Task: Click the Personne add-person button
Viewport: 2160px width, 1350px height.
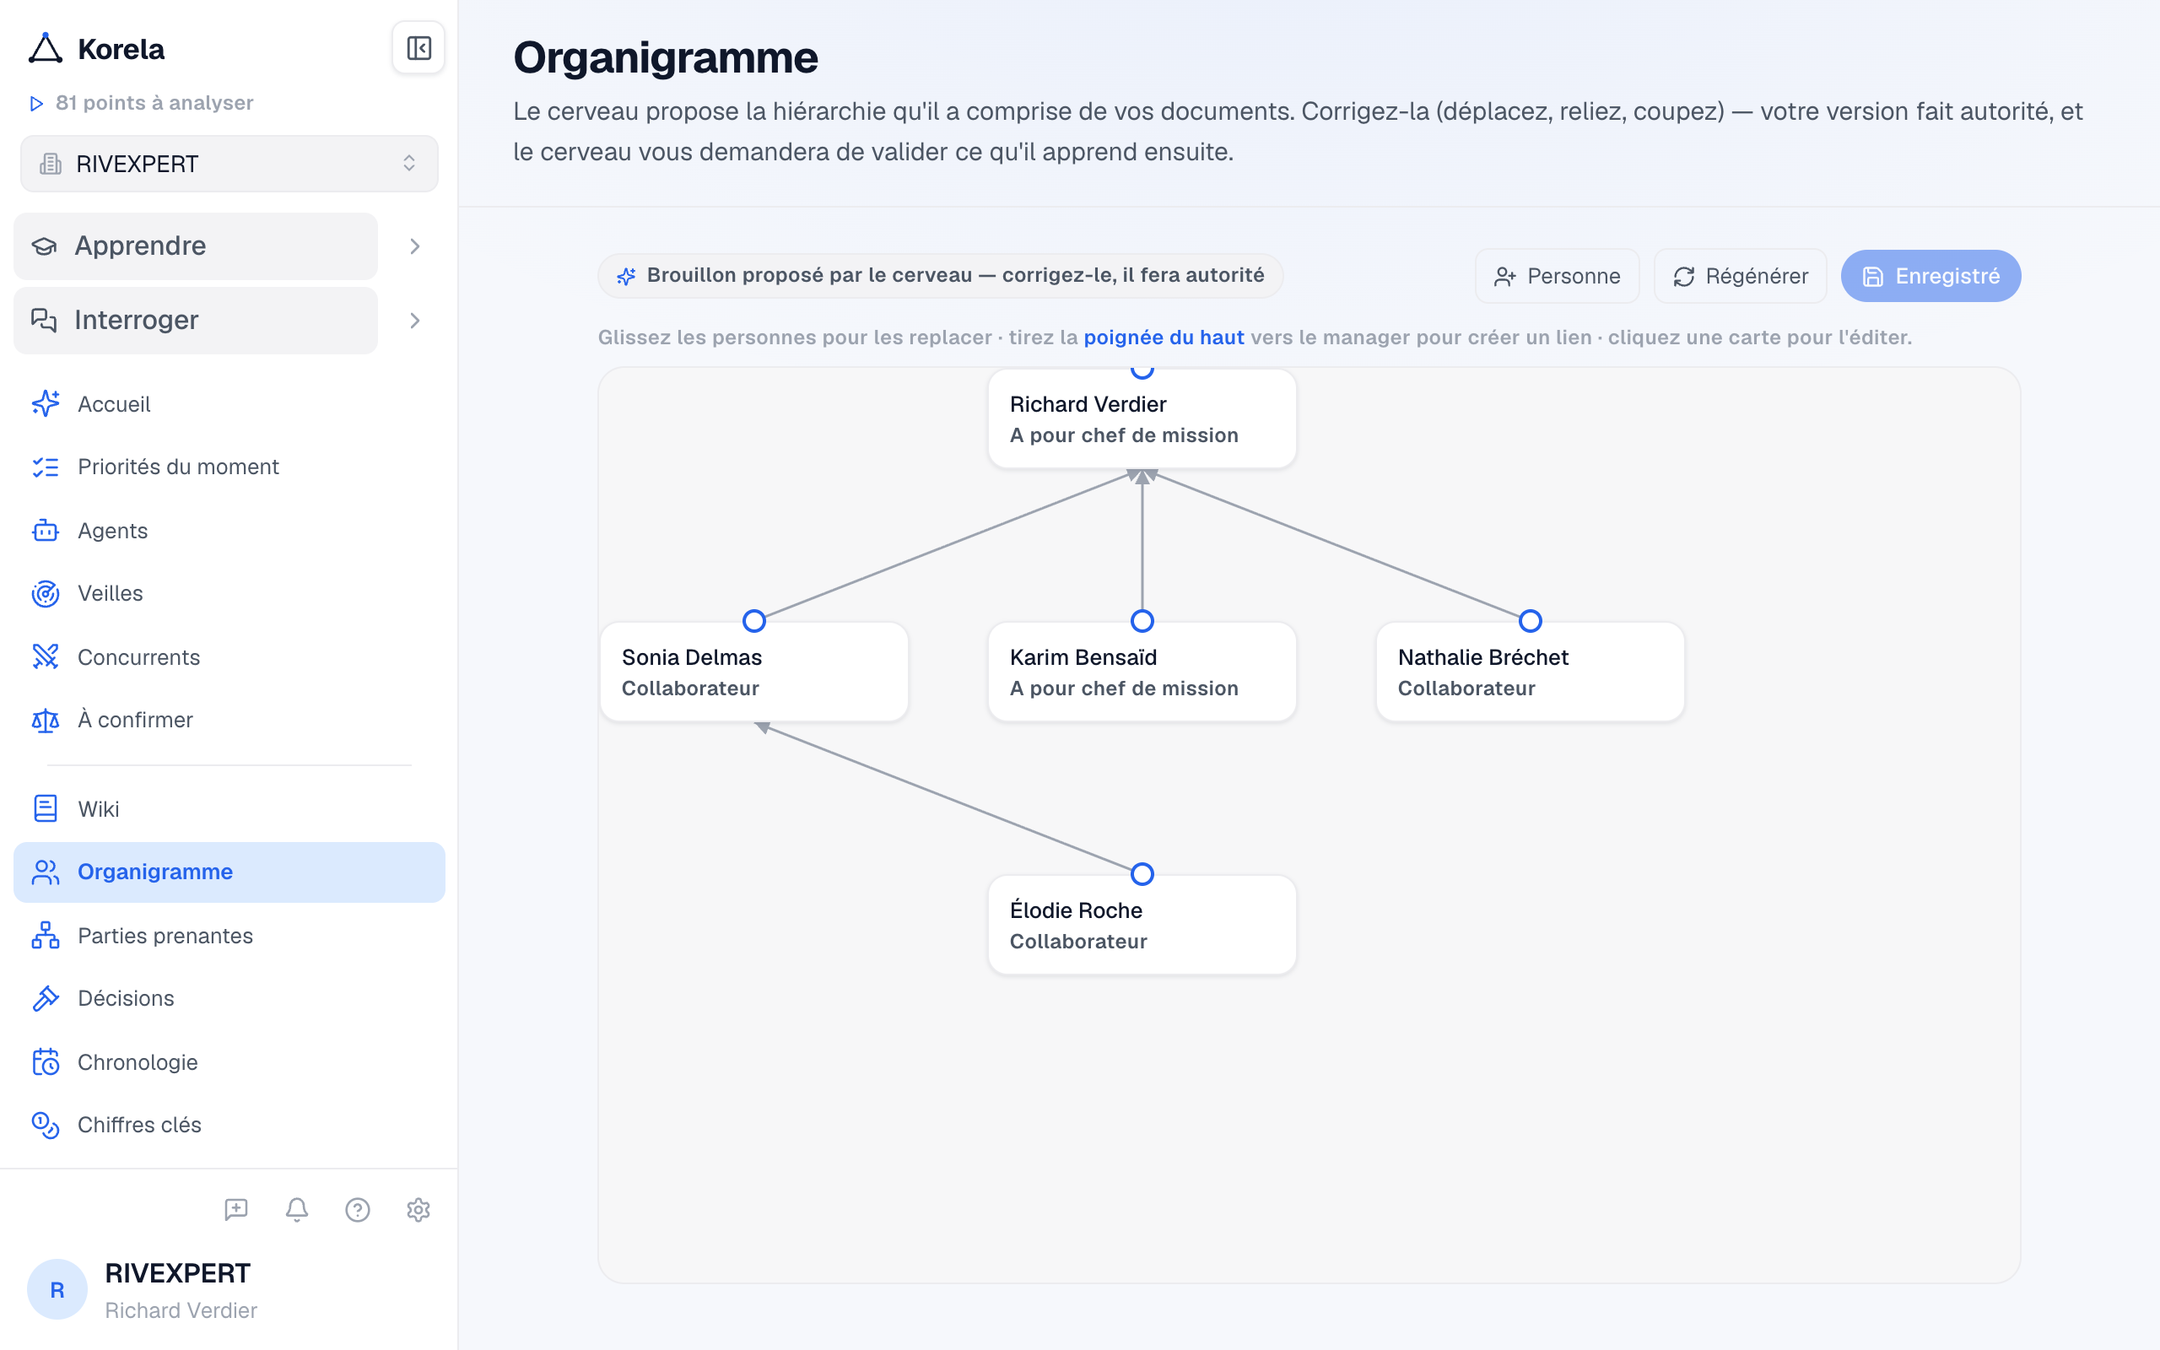Action: click(1558, 276)
